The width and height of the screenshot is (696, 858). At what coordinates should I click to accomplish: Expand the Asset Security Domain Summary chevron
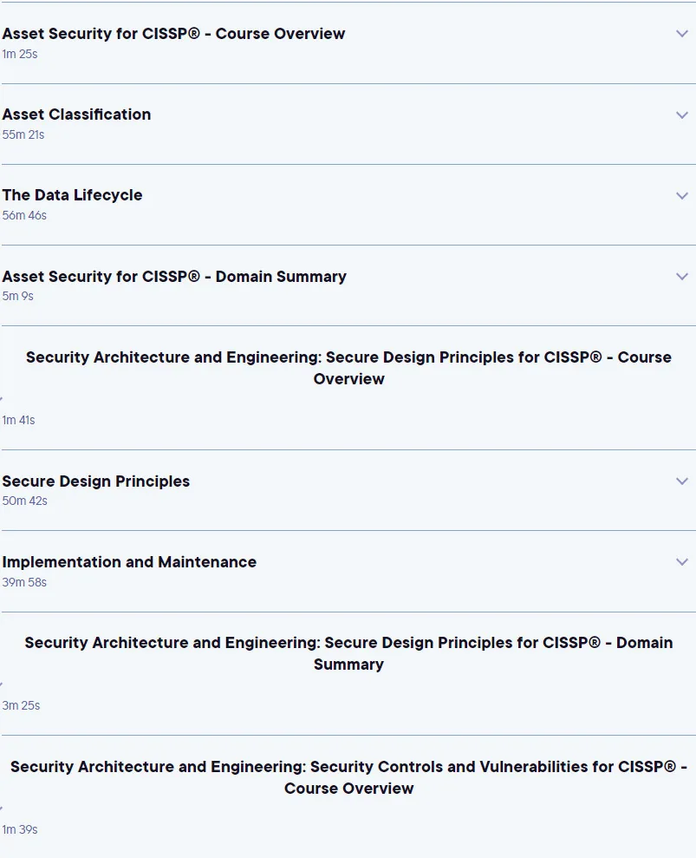click(682, 277)
